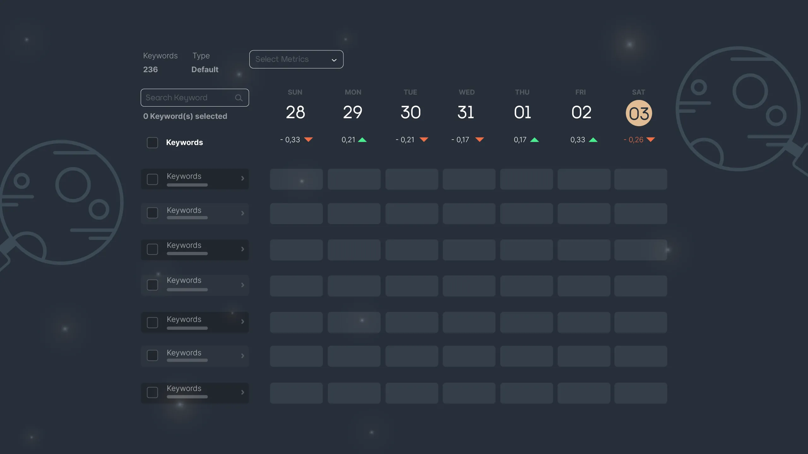Click the 'Keywords' label above 236
The image size is (808, 454).
160,56
